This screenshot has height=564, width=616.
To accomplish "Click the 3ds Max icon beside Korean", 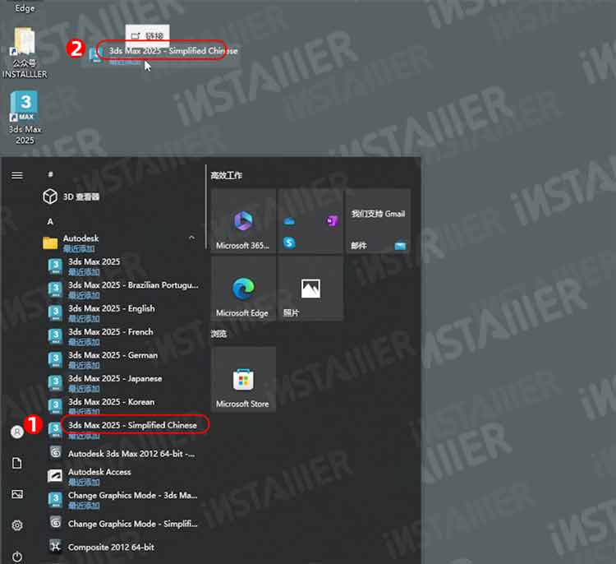I will tap(55, 406).
